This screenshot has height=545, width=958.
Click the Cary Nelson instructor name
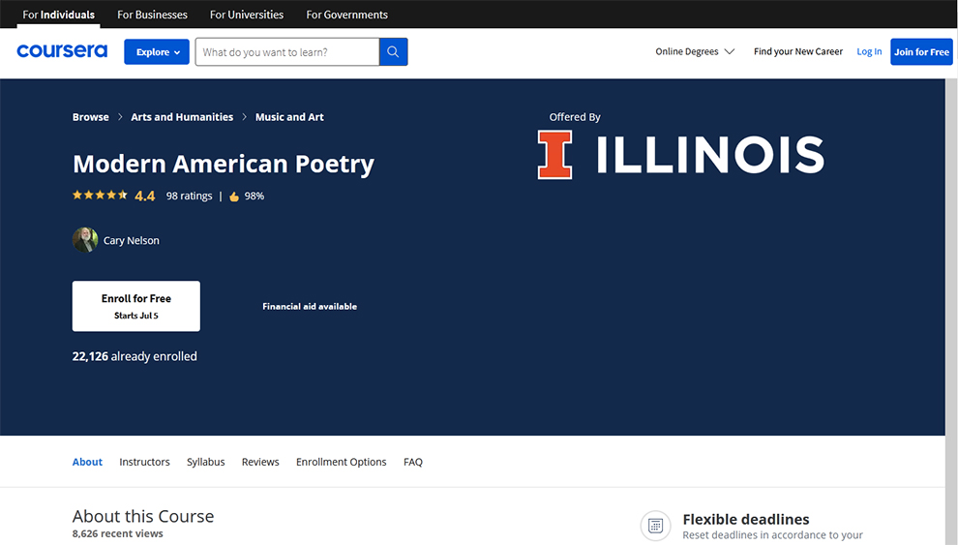coord(132,240)
